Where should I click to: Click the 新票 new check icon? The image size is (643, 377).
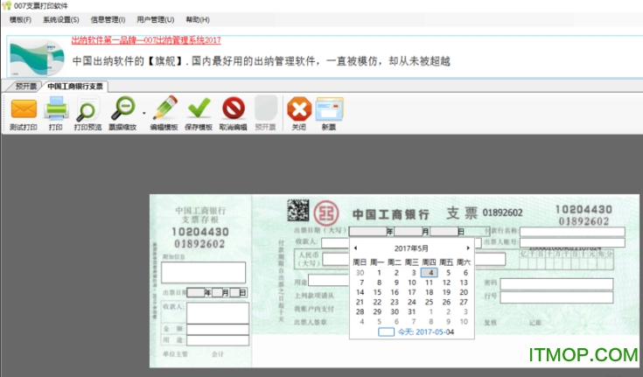pos(329,110)
